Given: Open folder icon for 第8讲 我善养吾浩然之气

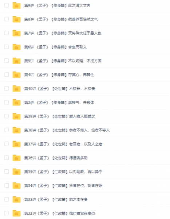Looking at the screenshot, I should (x=16, y=19).
